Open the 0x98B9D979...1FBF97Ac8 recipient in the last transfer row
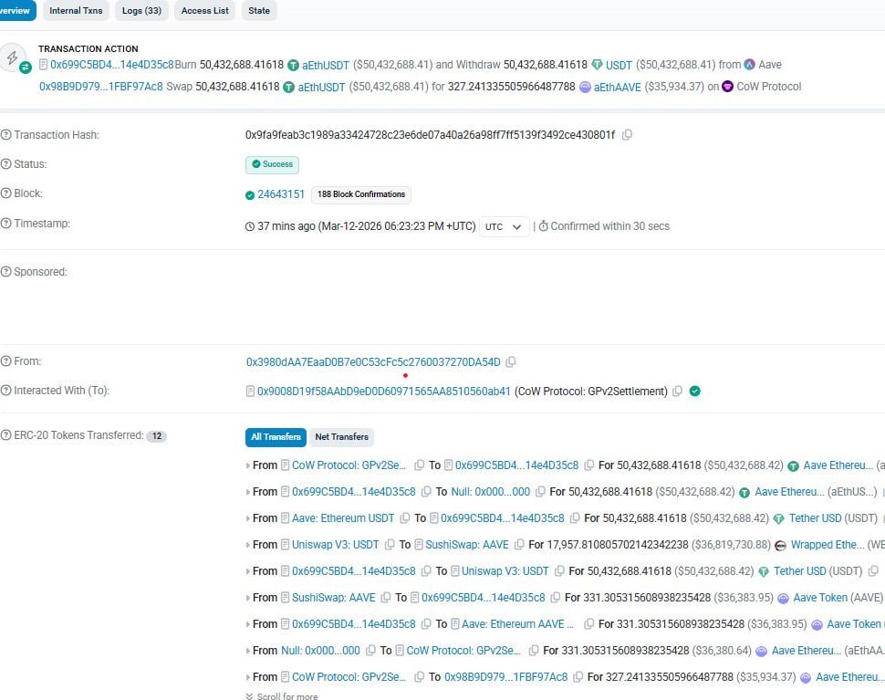 click(x=505, y=677)
